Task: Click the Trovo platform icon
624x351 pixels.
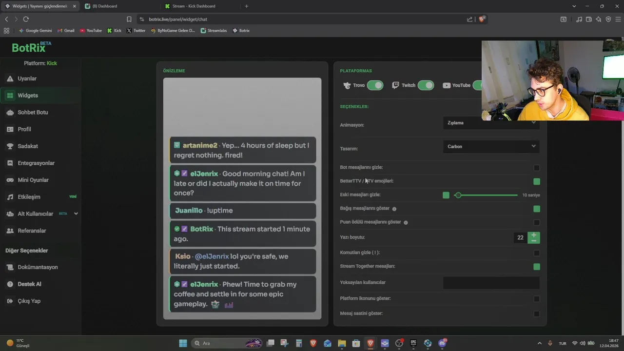Action: [347, 85]
